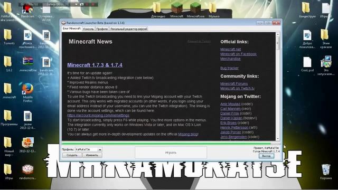This screenshot has height=190, width=338.
Task: Open the Корзина recycle bin
Action: (326, 172)
